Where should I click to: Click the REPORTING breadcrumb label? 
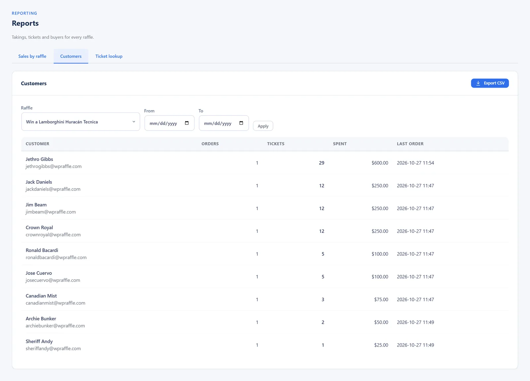pyautogui.click(x=25, y=13)
